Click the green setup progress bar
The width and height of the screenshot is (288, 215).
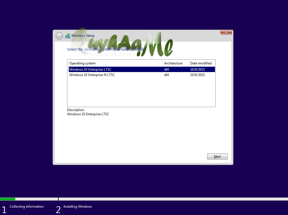click(x=8, y=199)
